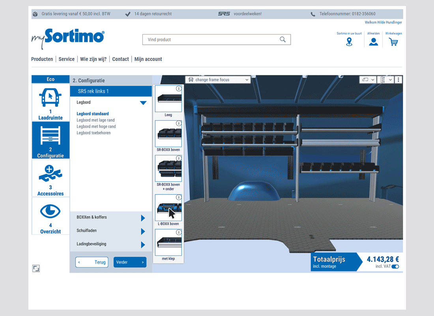
Task: Show info for the Leeg shelf option
Action: click(178, 88)
